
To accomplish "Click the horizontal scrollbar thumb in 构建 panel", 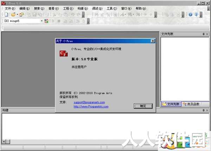I will point(8,142).
